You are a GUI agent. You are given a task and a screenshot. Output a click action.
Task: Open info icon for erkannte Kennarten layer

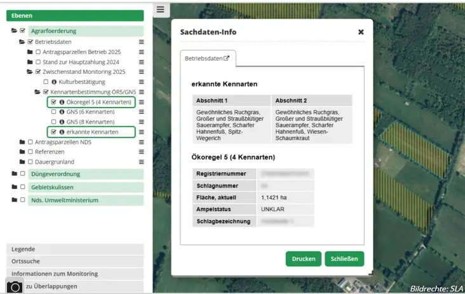point(62,132)
